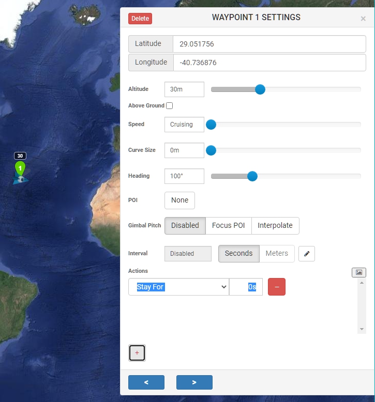The height and width of the screenshot is (402, 375).
Task: Click the Interval Disabled field
Action: coord(188,254)
